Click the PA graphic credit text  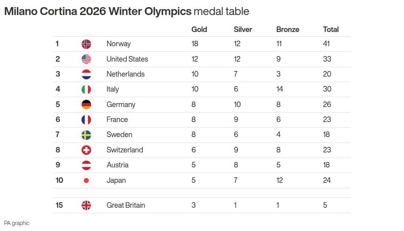tap(17, 223)
